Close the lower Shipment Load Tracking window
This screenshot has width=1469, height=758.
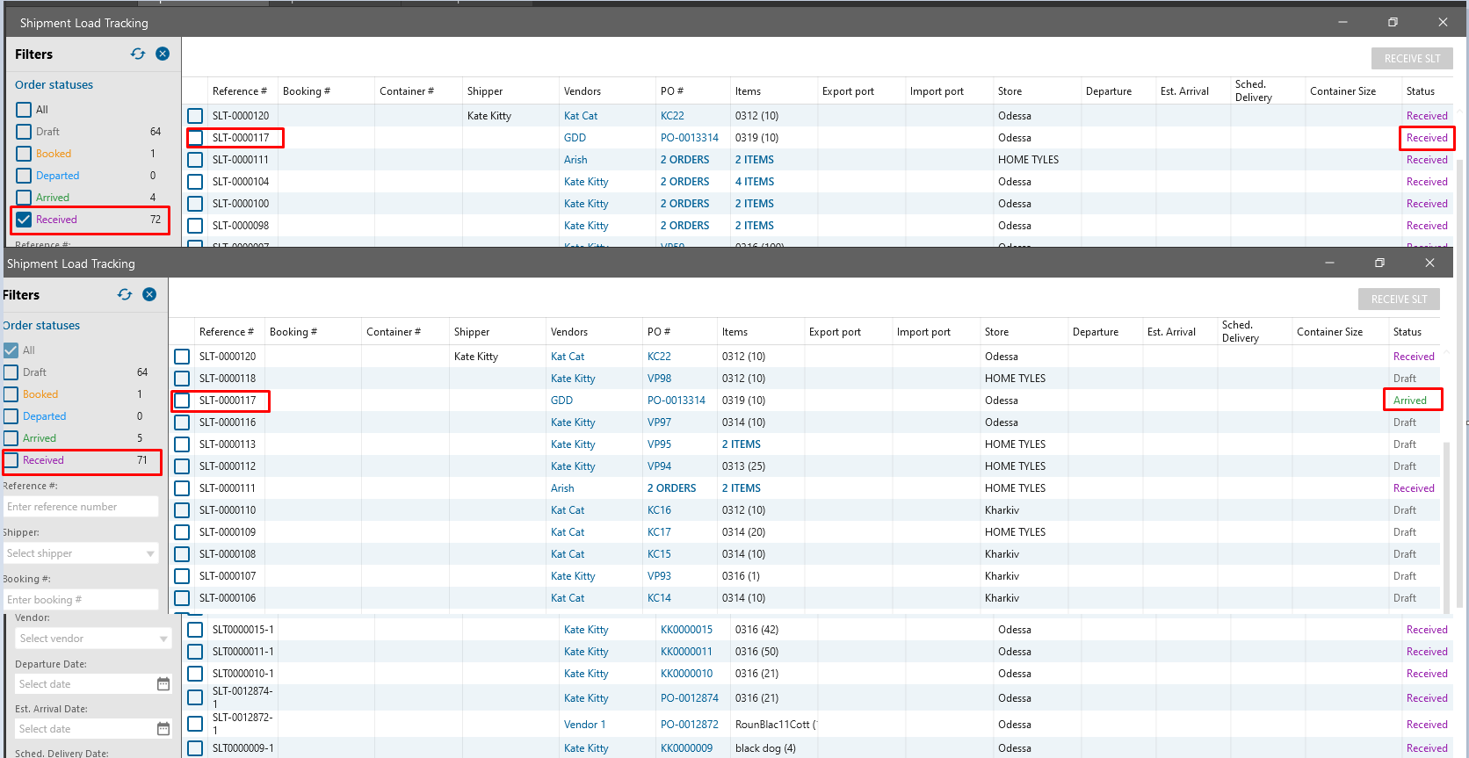[1429, 263]
